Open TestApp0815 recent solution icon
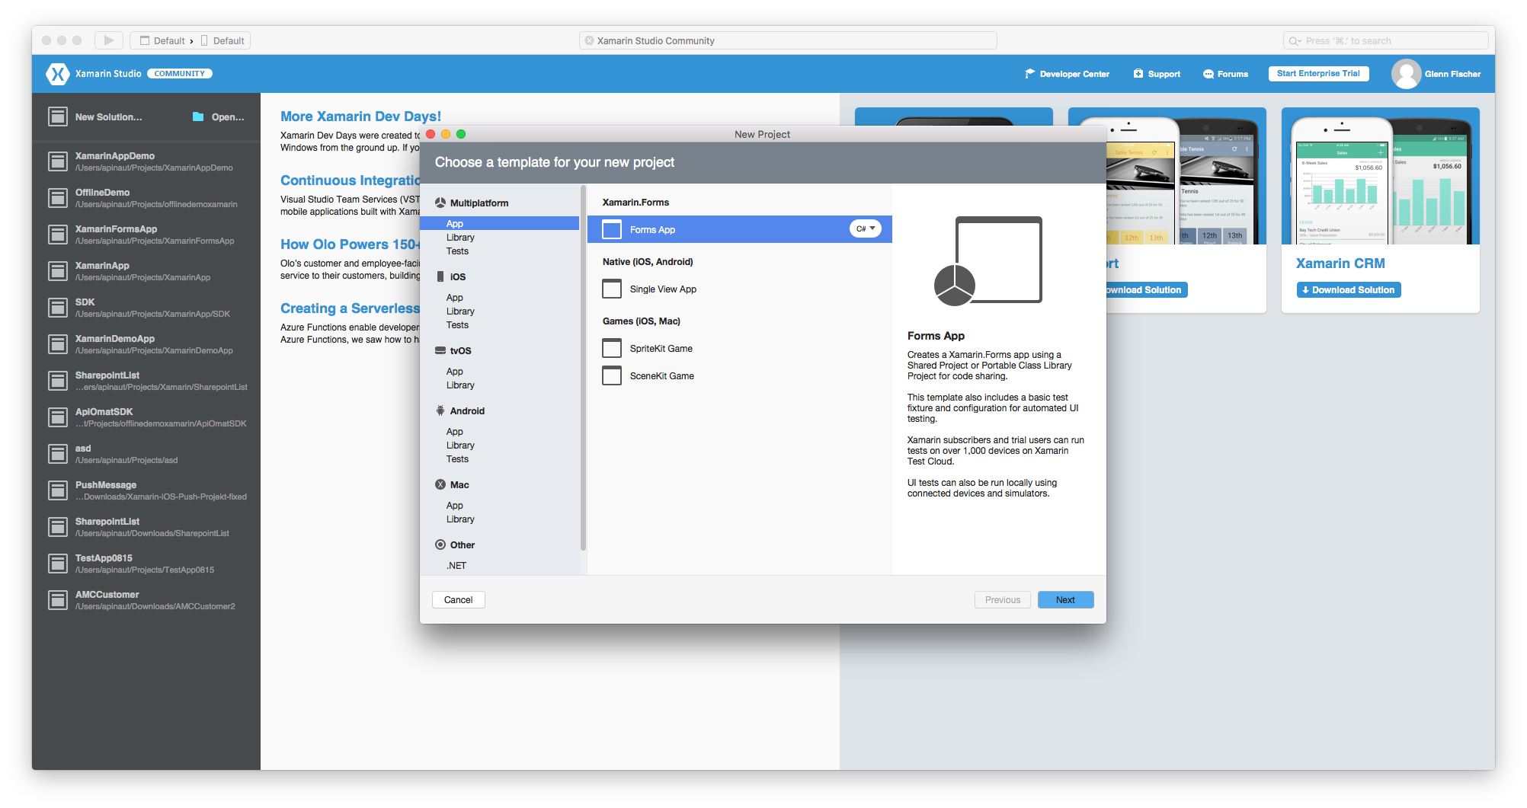The width and height of the screenshot is (1527, 808). click(57, 564)
